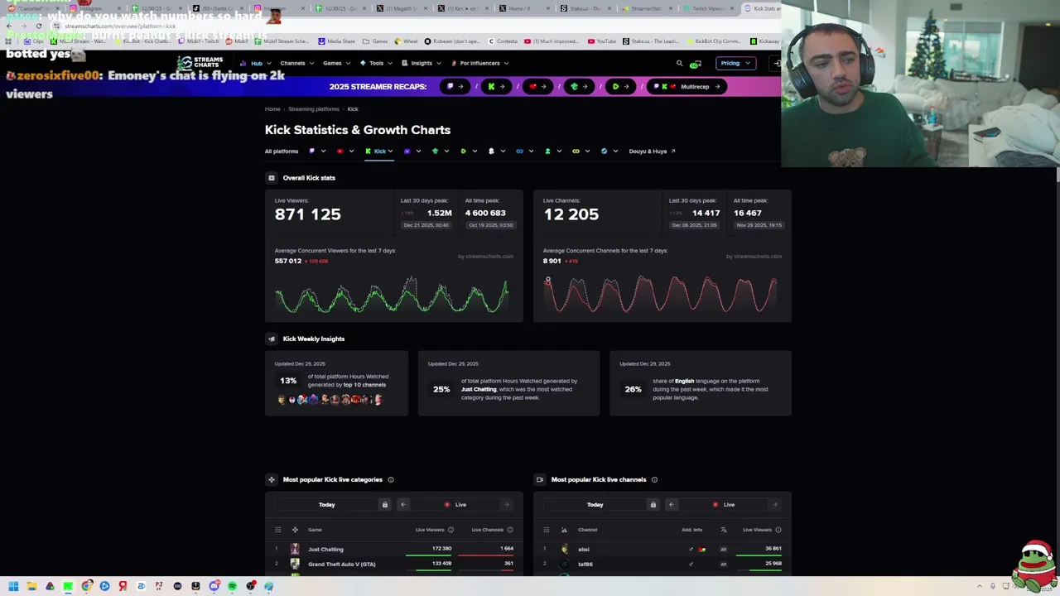The height and width of the screenshot is (596, 1060).
Task: Open the Kick streamer recap pill
Action: (x=496, y=86)
